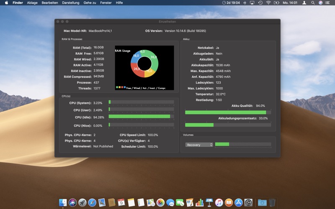335x209 pixels.
Task: Open Books app in dock
Action: [x=229, y=203]
